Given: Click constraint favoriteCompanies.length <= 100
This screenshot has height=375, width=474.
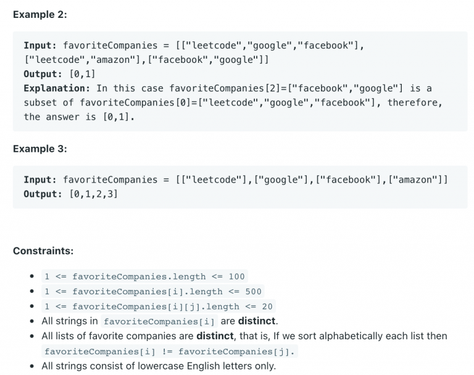Looking at the screenshot, I should 144,276.
